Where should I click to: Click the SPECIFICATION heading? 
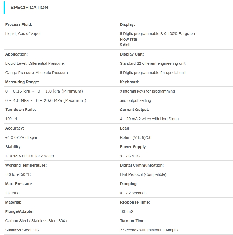29,8
